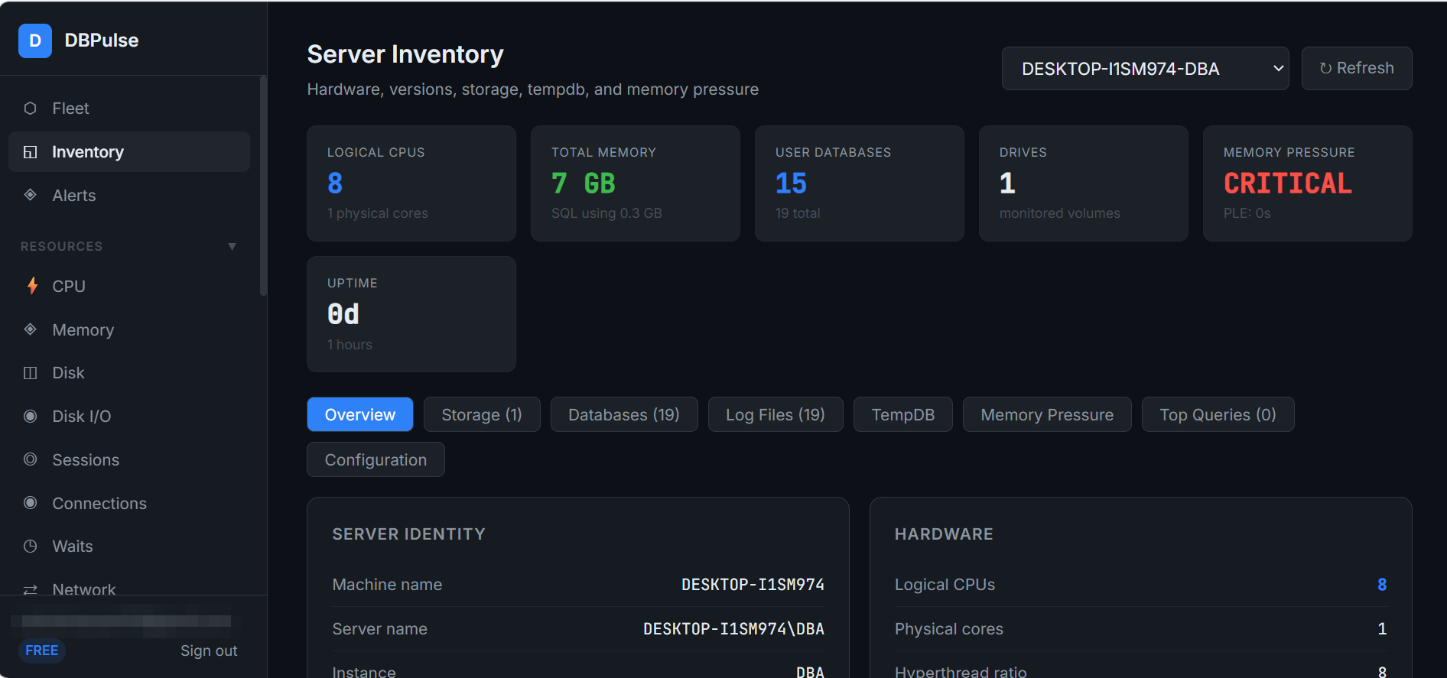Open the Configuration tab
This screenshot has width=1447, height=678.
[x=376, y=459]
